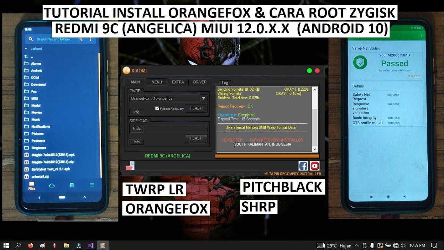The image size is (444, 250).
Task: Select SafetyNet Test_v1.2.1.apk on left phone
Action: (47, 169)
